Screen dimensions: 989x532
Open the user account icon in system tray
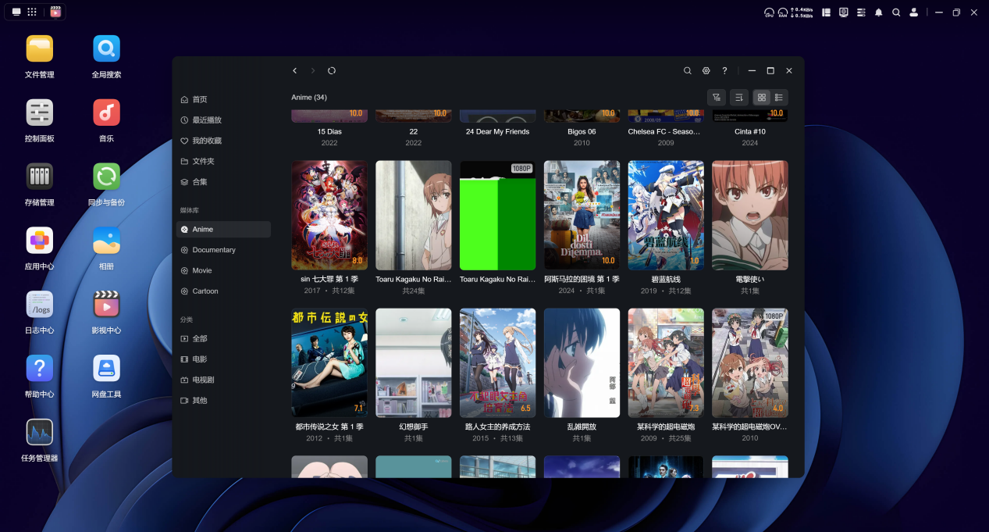click(x=913, y=12)
